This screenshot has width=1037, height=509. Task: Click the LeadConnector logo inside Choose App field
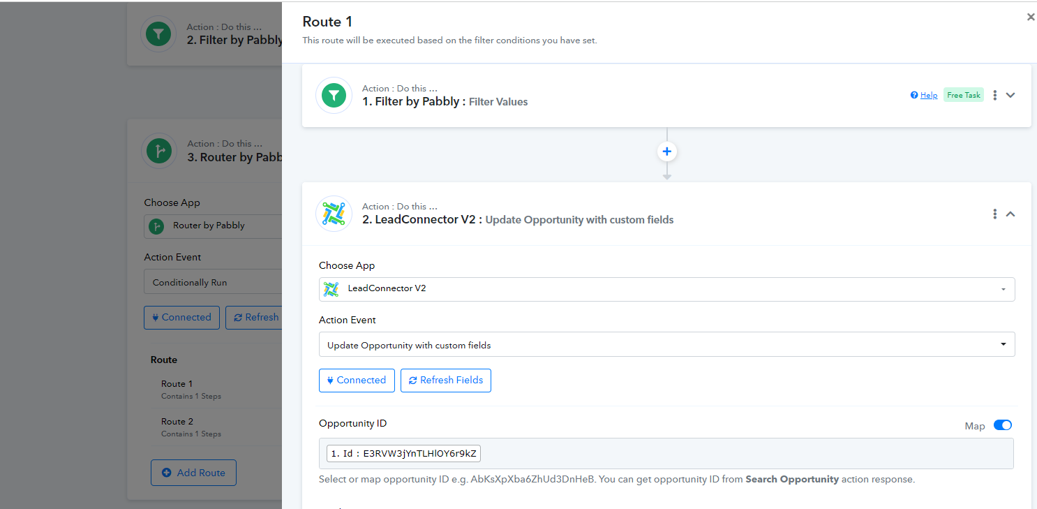[331, 289]
